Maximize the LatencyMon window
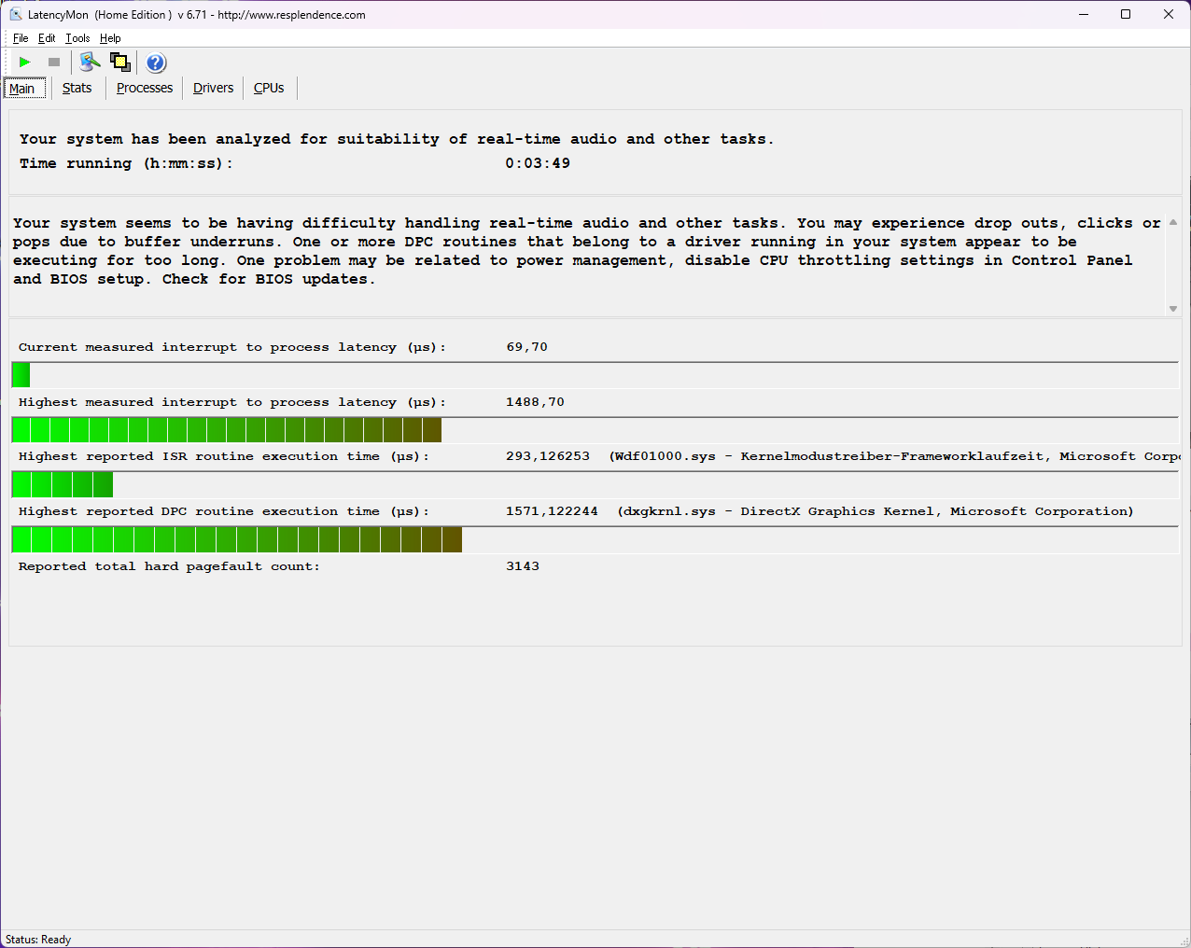 (1126, 14)
